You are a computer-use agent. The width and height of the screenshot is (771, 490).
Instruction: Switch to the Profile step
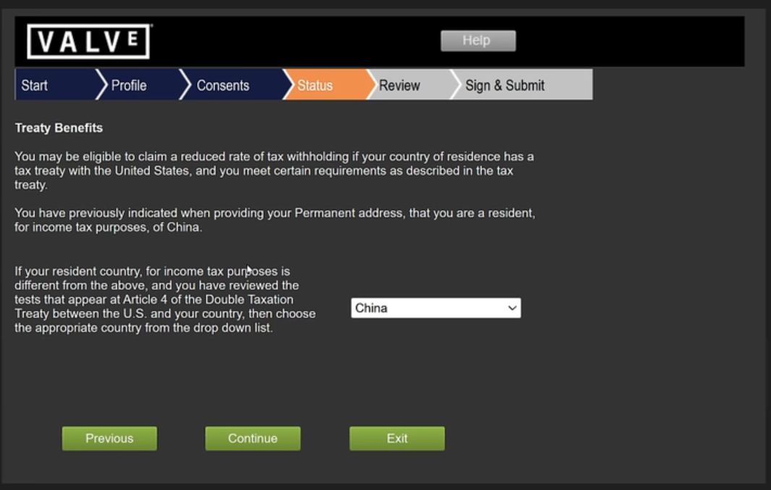click(x=129, y=85)
